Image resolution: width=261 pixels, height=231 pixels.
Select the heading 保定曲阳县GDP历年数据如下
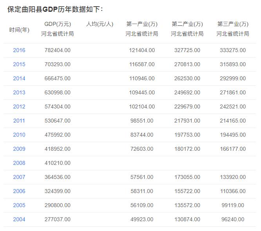tap(55, 9)
